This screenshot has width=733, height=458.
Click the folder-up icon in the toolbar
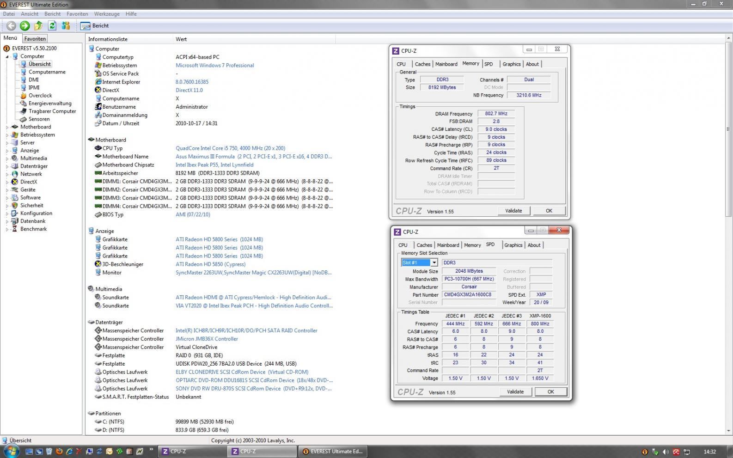click(x=38, y=26)
